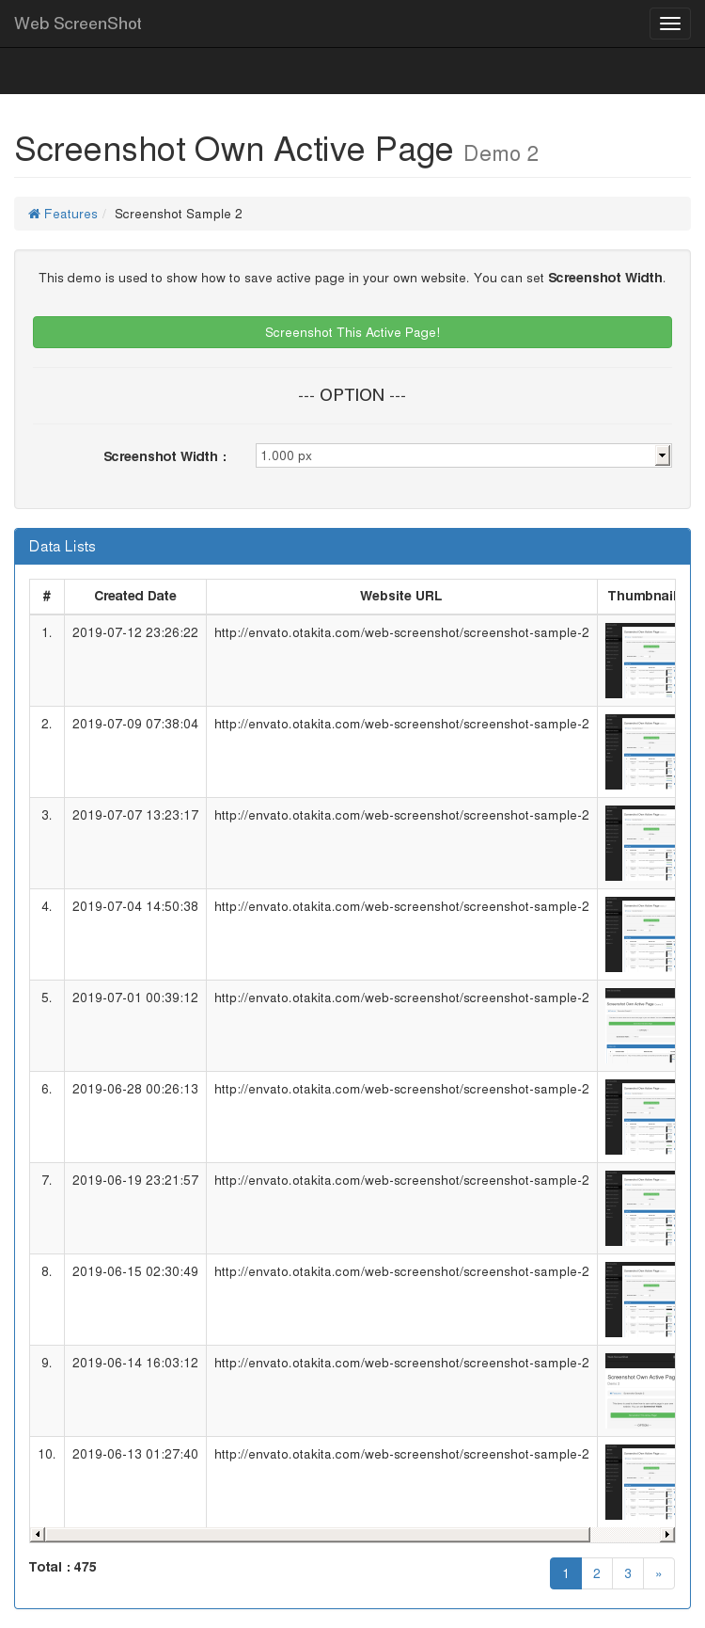Select current pagination page 1
This screenshot has width=705, height=1628.
click(565, 1573)
